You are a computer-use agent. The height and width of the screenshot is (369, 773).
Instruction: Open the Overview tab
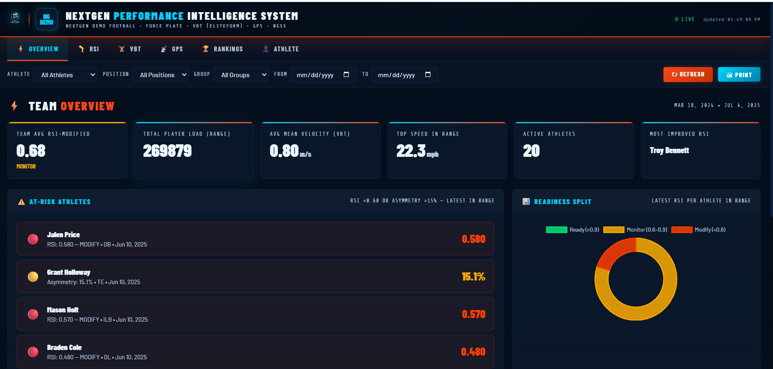coord(38,49)
